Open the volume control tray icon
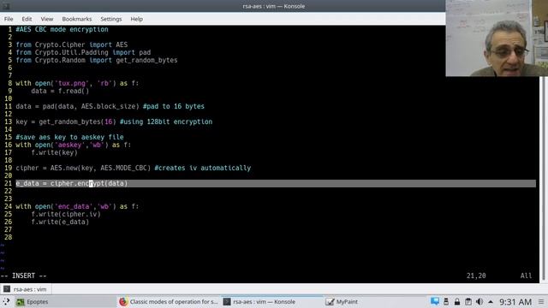The height and width of the screenshot is (308, 548). coord(479,301)
